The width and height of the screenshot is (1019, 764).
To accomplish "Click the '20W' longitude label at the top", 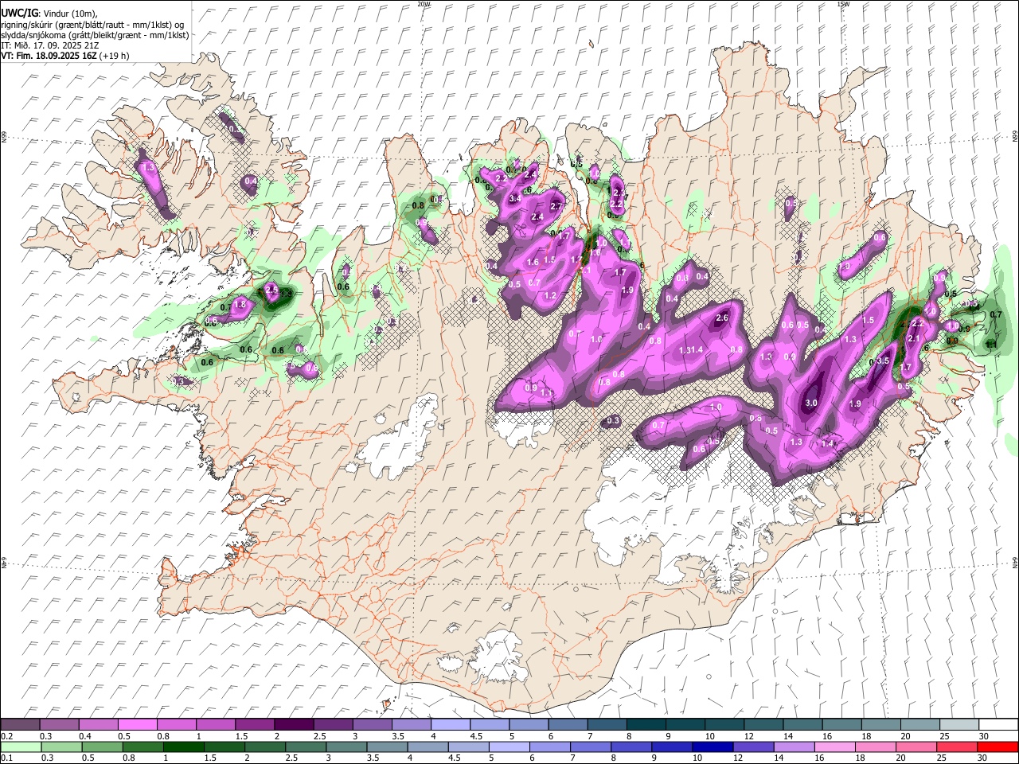I will click(424, 4).
